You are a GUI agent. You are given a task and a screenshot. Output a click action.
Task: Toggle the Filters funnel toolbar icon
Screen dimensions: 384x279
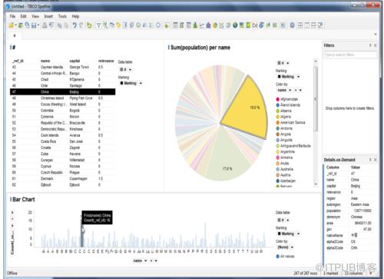(x=98, y=25)
